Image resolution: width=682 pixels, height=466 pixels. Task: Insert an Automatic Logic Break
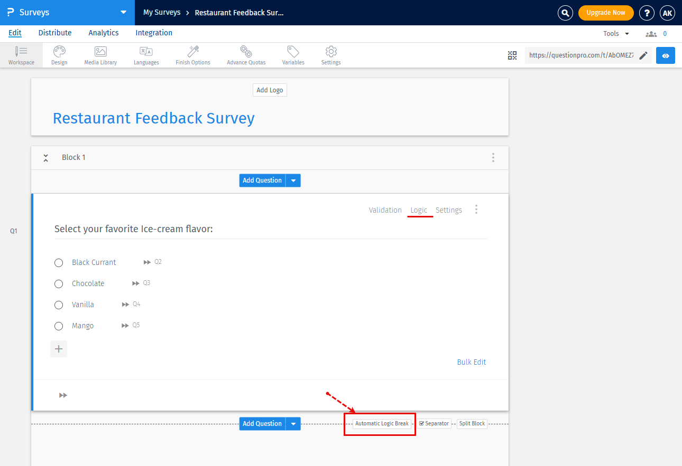pyautogui.click(x=381, y=423)
